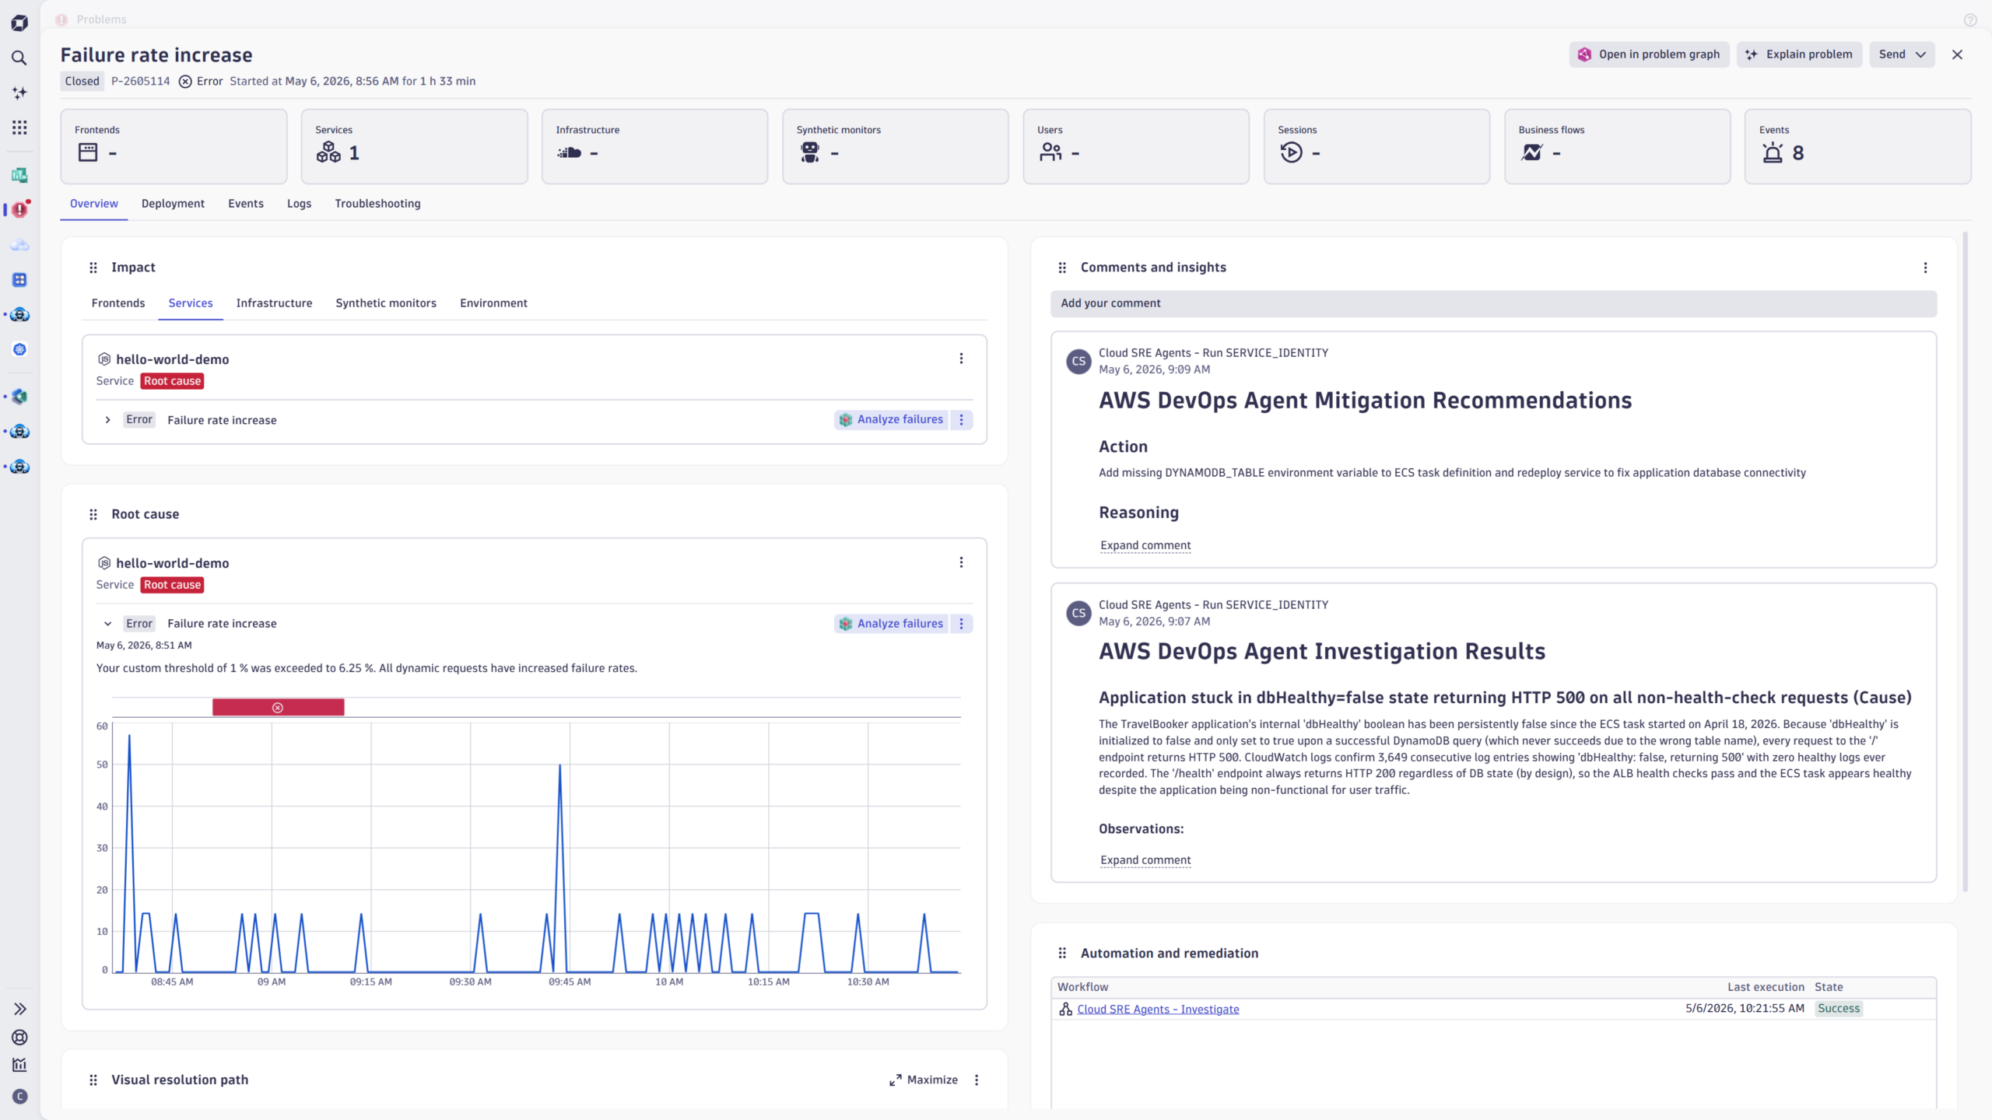
Task: Click the red problem timeframe marker above the chart
Action: point(278,708)
